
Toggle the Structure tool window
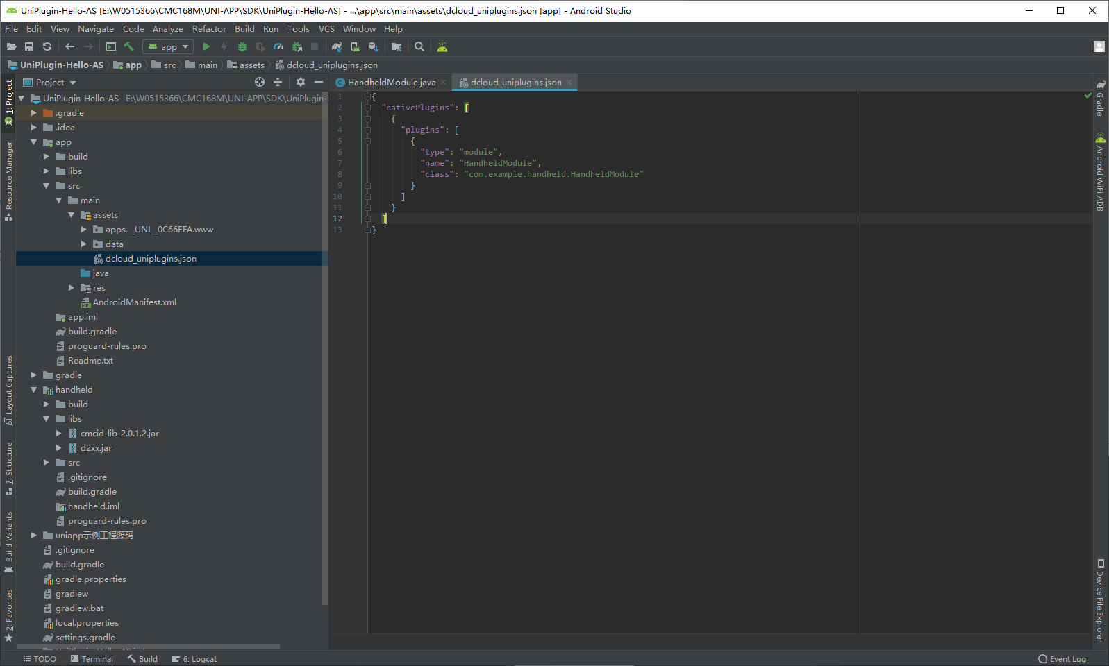[x=8, y=468]
